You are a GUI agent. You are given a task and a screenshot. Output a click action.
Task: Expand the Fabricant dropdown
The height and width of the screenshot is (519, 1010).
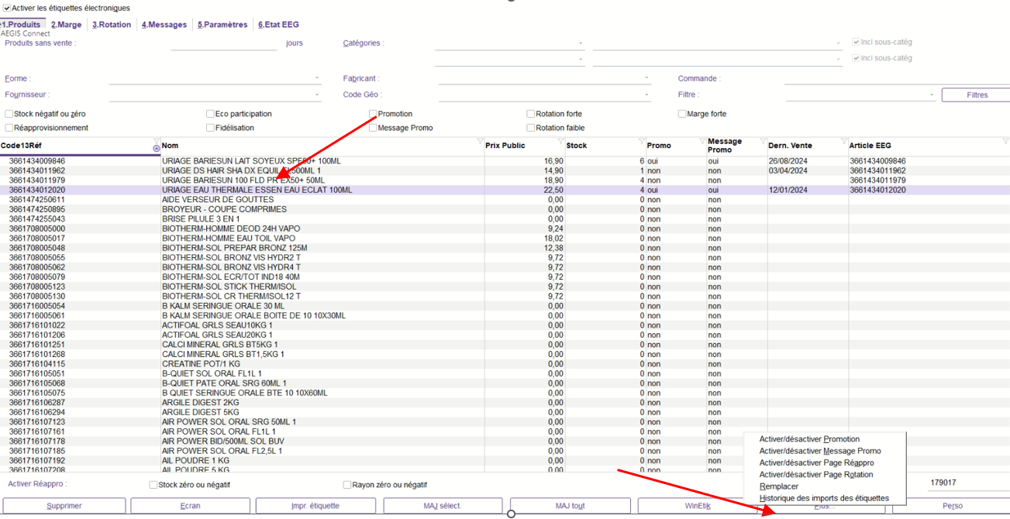tap(647, 78)
